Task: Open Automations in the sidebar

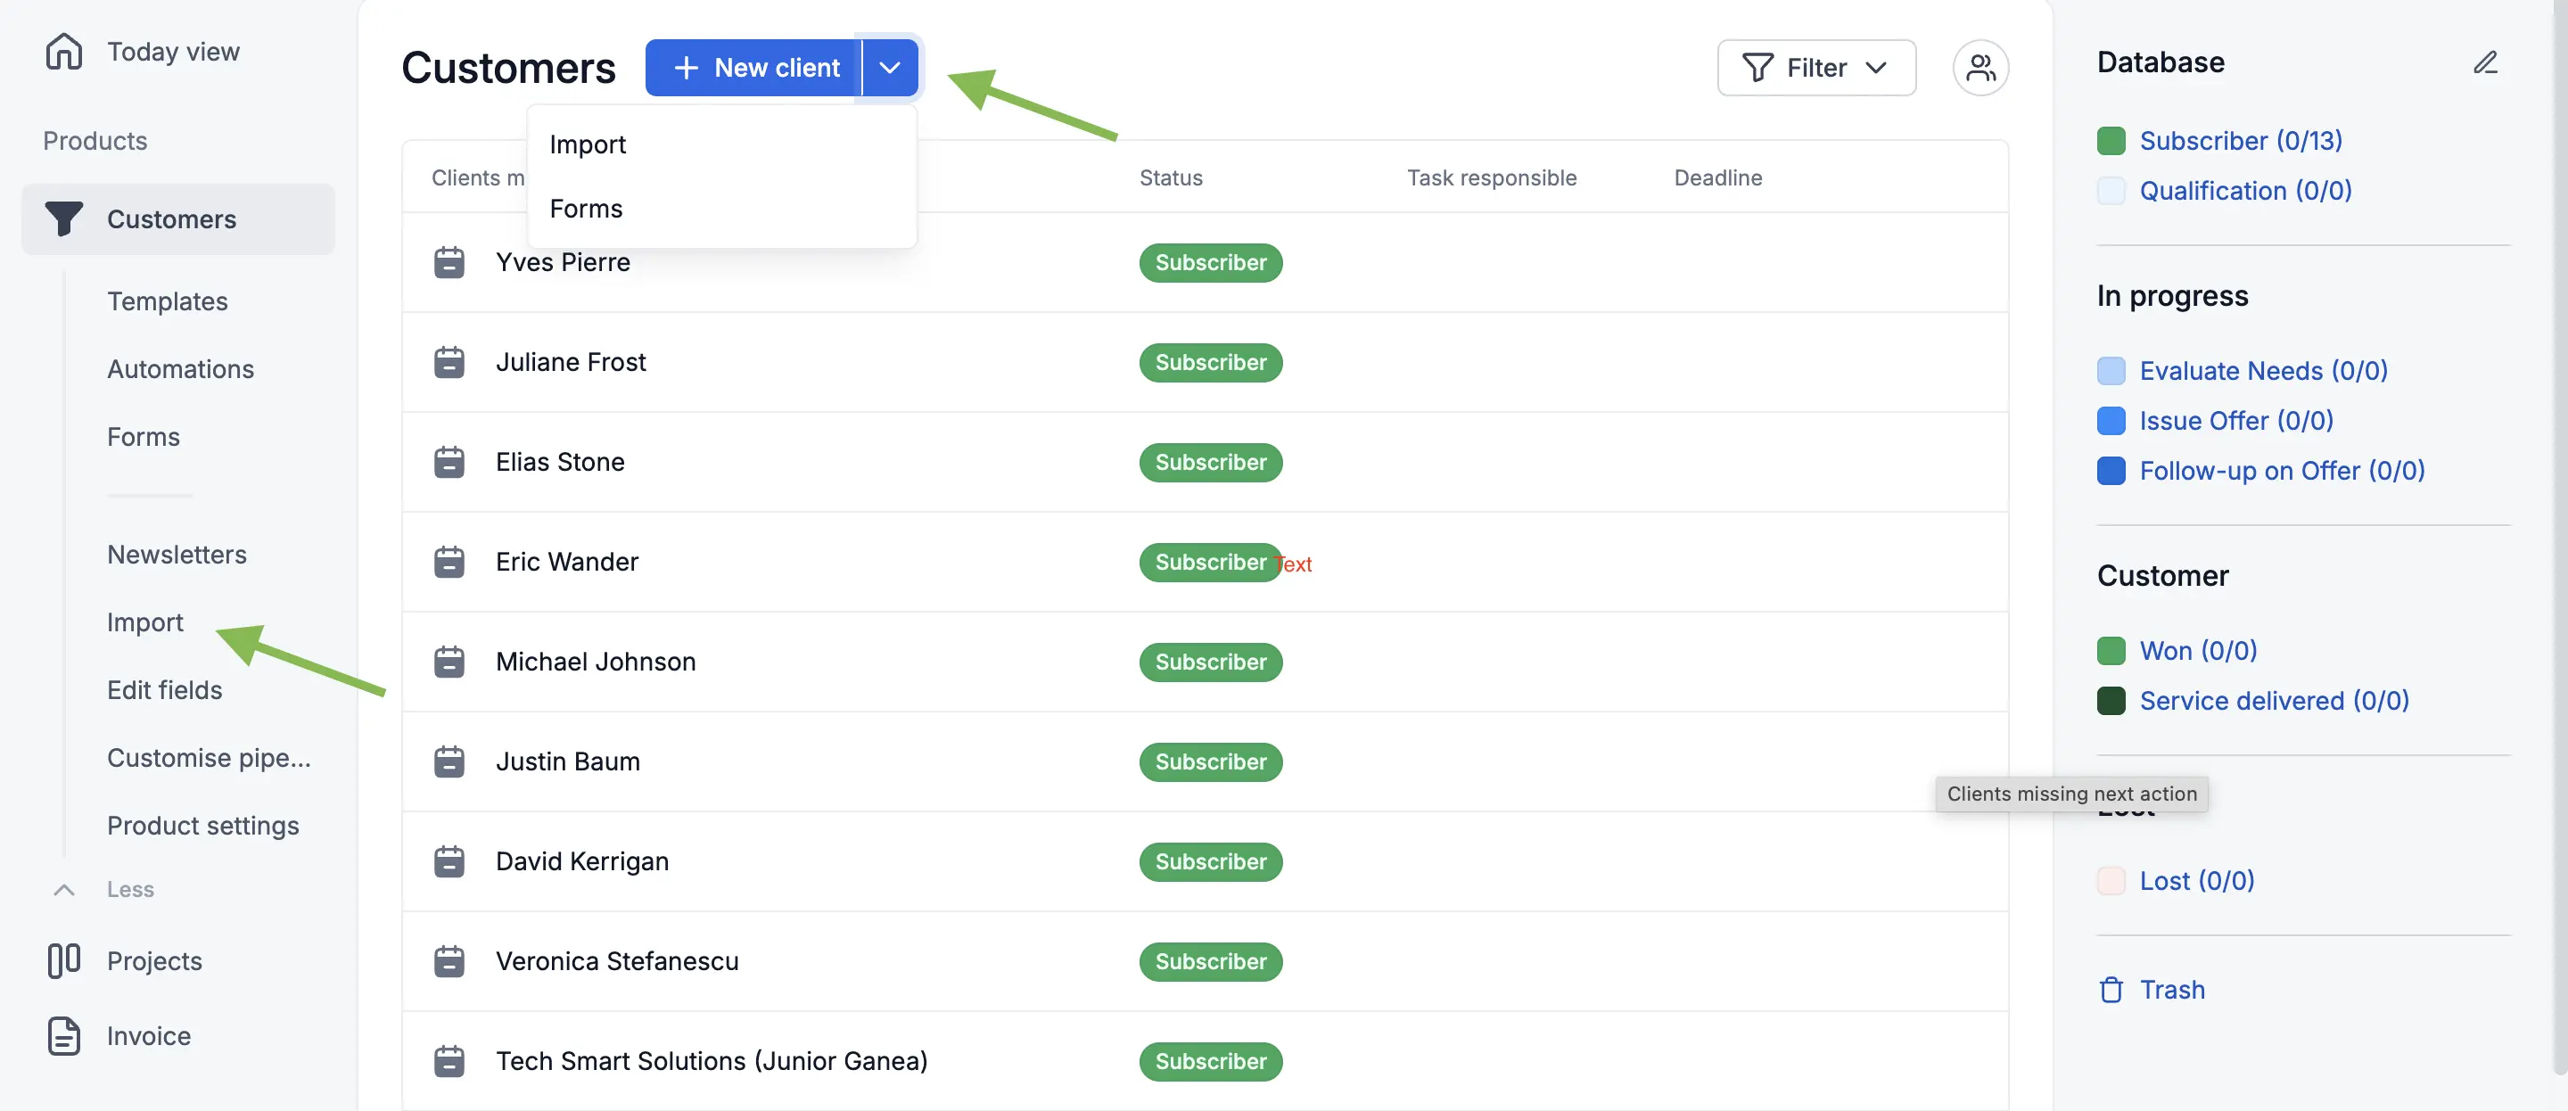Action: click(180, 368)
